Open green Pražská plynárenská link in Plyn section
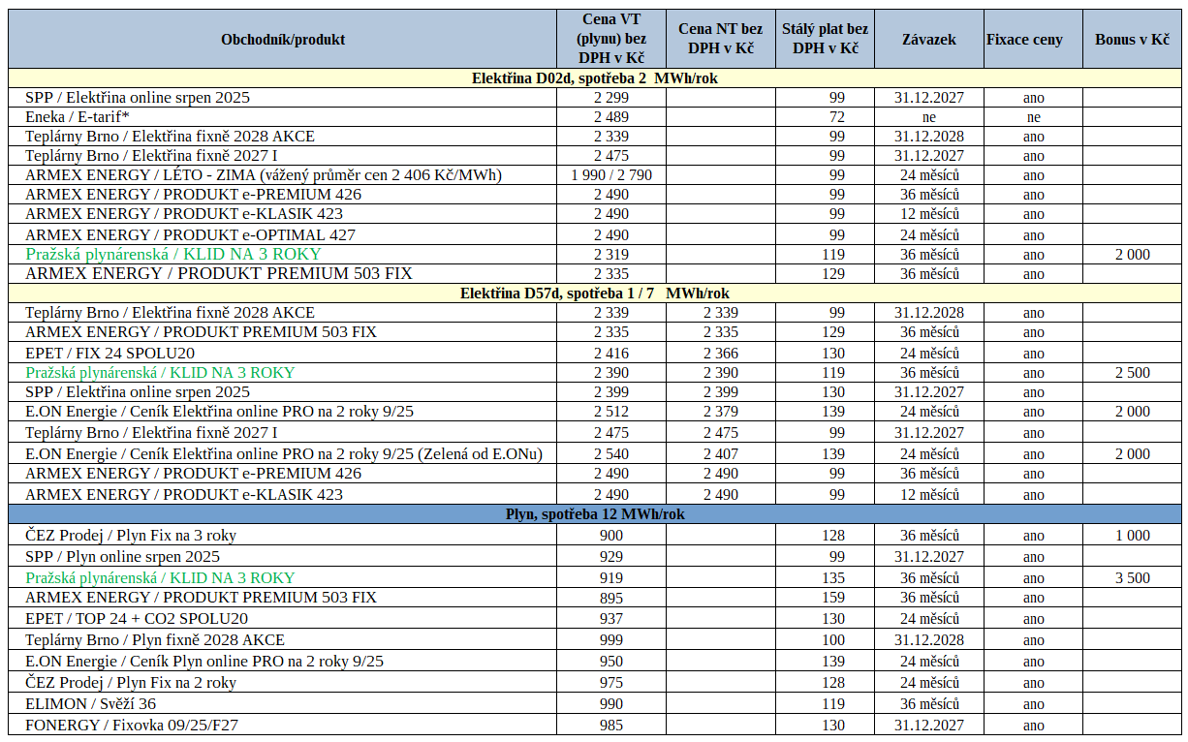The height and width of the screenshot is (742, 1188). tap(160, 578)
